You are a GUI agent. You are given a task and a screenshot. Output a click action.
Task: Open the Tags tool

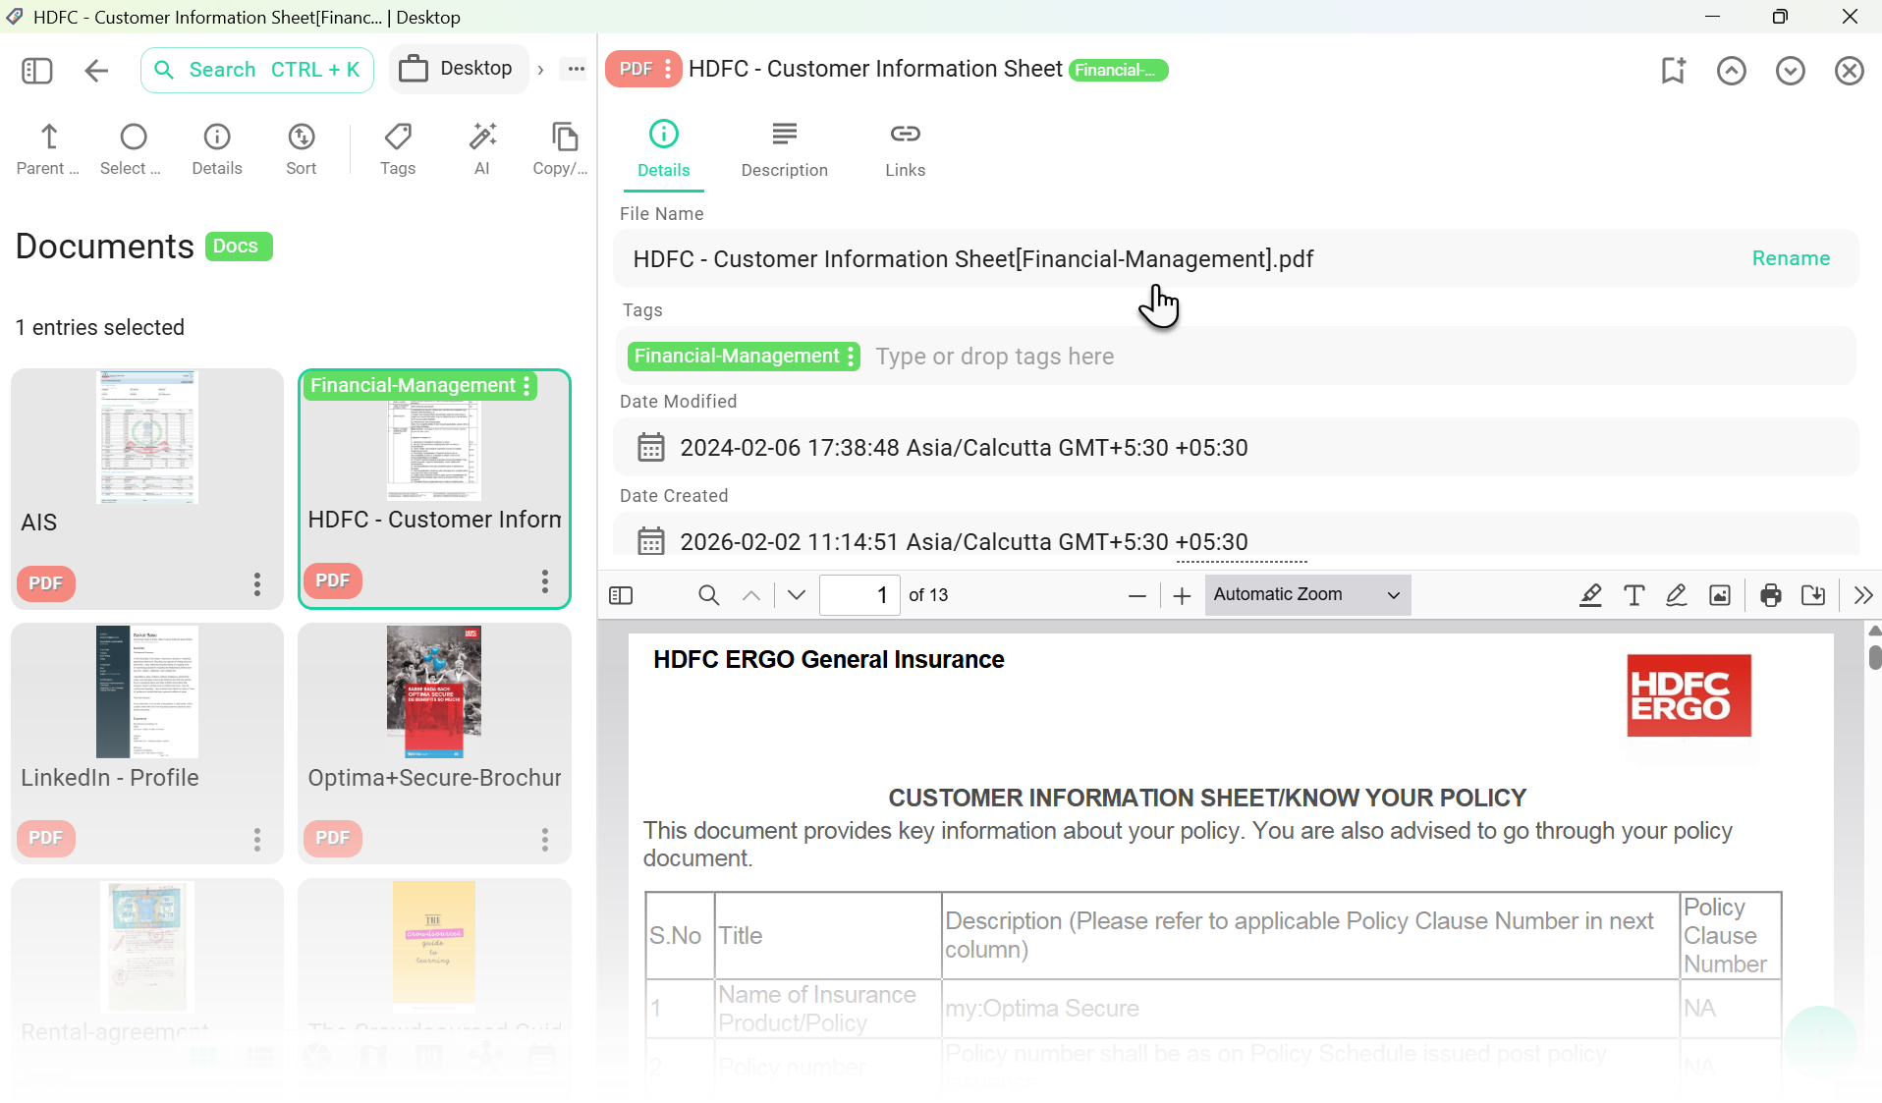(398, 149)
